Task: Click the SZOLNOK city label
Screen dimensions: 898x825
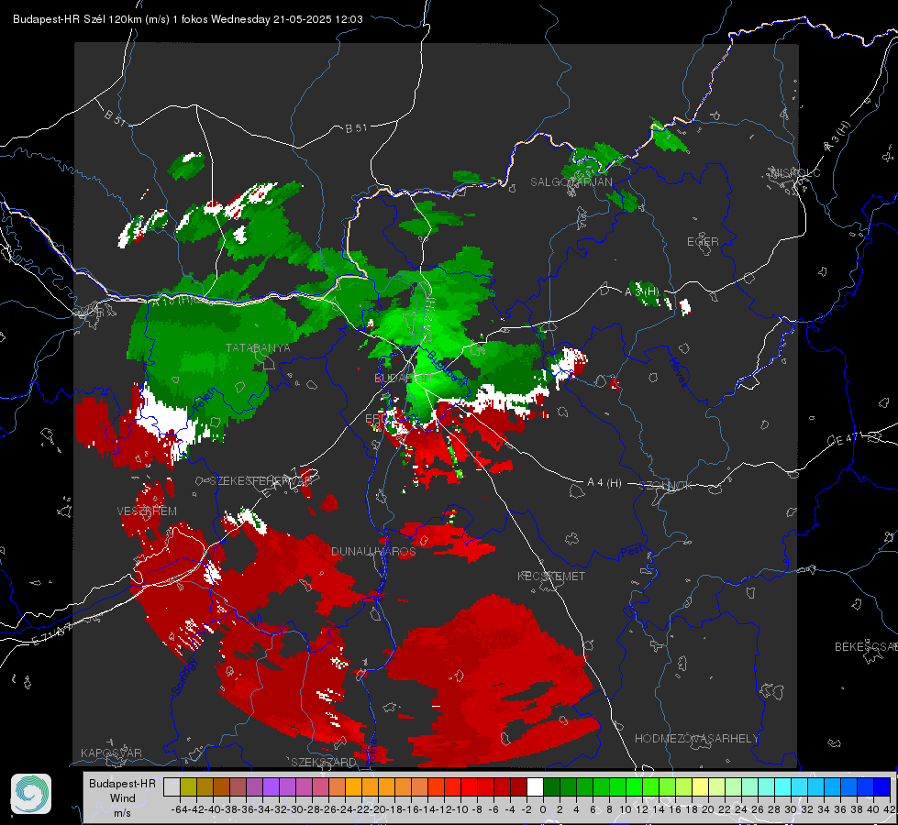Action: pyautogui.click(x=666, y=486)
